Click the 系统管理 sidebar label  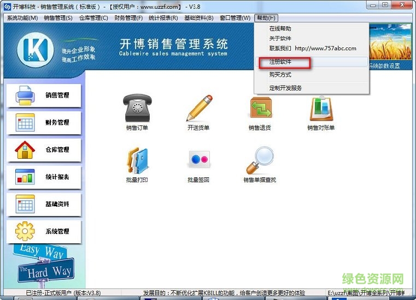click(57, 231)
